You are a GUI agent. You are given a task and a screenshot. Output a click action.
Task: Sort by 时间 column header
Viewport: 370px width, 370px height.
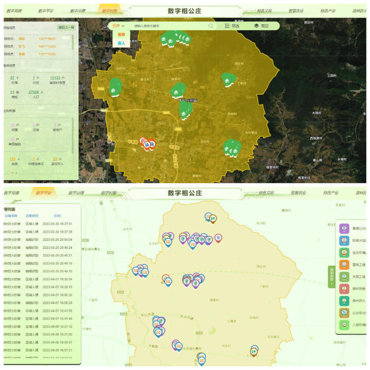coord(57,216)
